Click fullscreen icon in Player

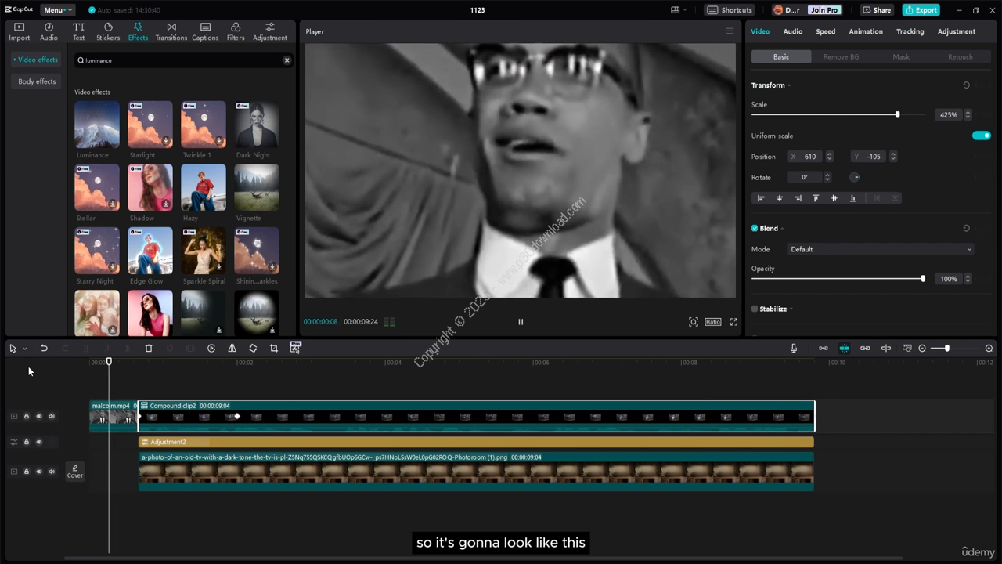point(733,322)
